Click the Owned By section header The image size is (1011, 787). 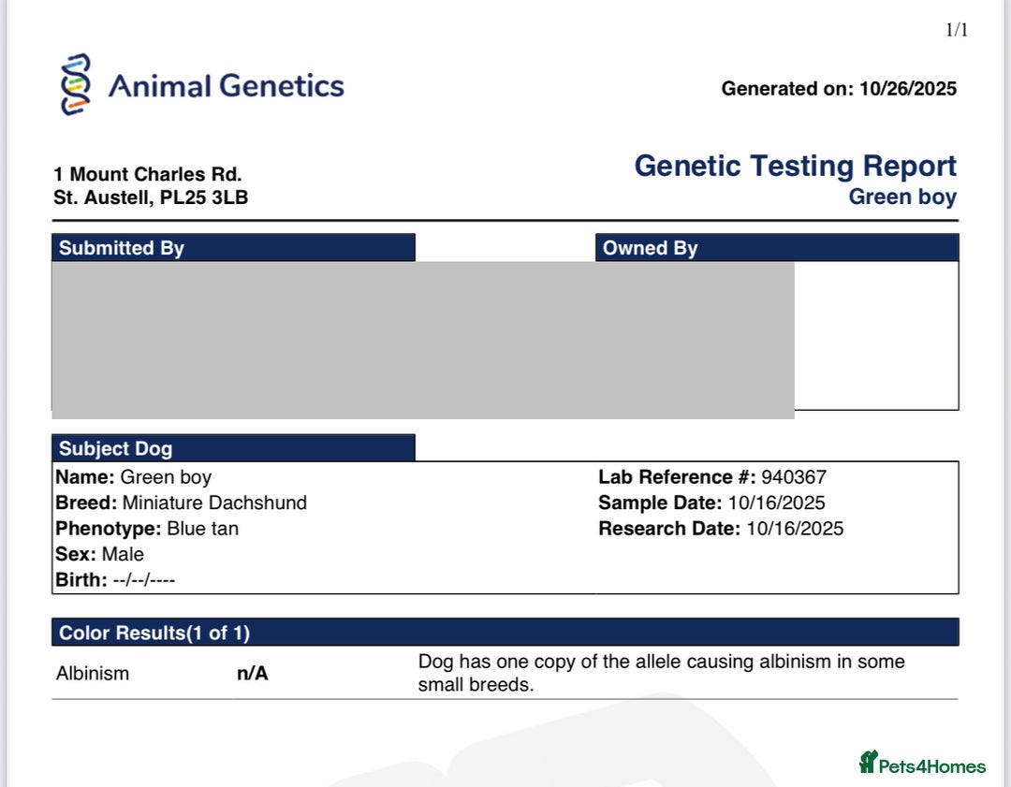(650, 248)
